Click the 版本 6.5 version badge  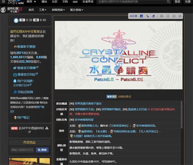tap(112, 96)
